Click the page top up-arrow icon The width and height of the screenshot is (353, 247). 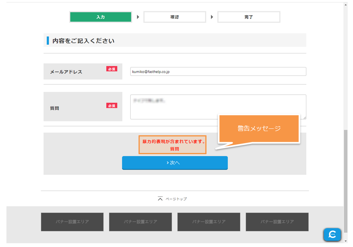tap(160, 199)
